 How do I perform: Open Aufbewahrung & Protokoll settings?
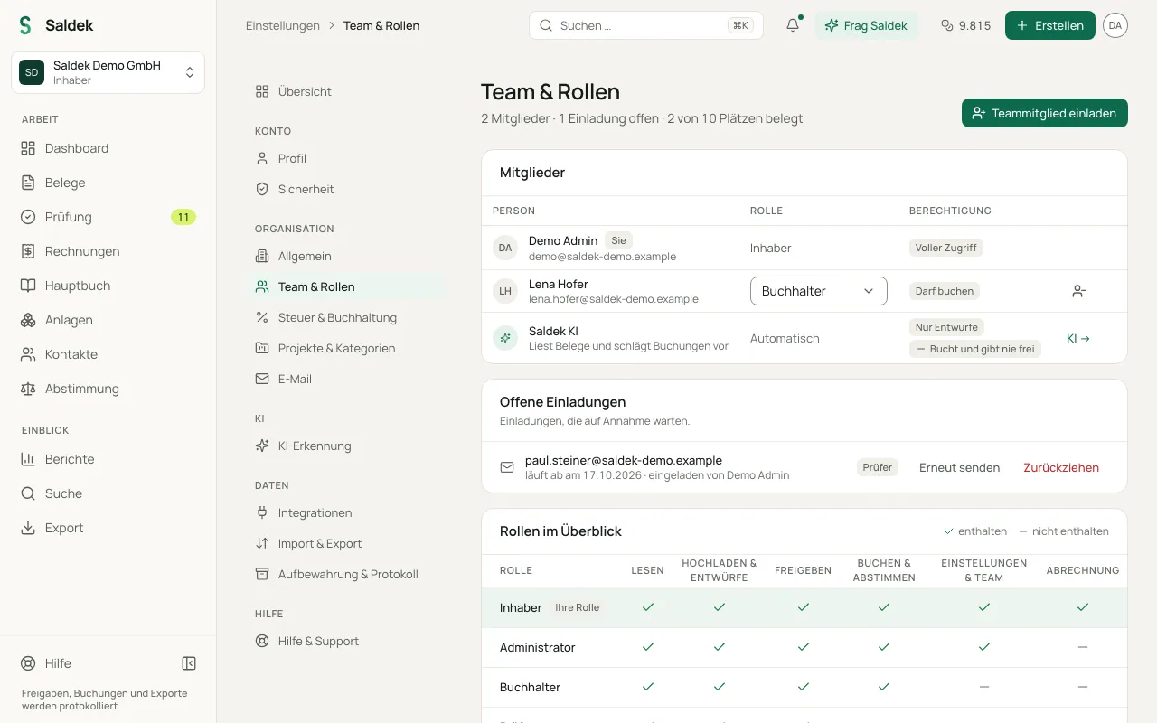pyautogui.click(x=345, y=574)
